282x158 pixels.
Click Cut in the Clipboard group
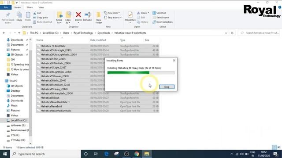(x=37, y=13)
